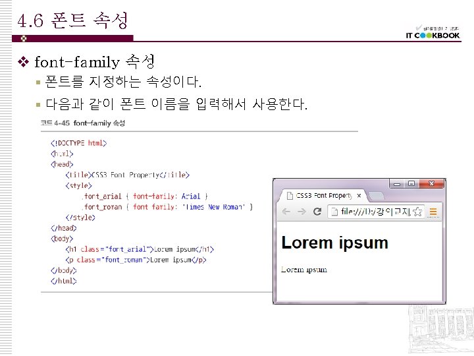Click the closing '</html>' code line

(64, 281)
